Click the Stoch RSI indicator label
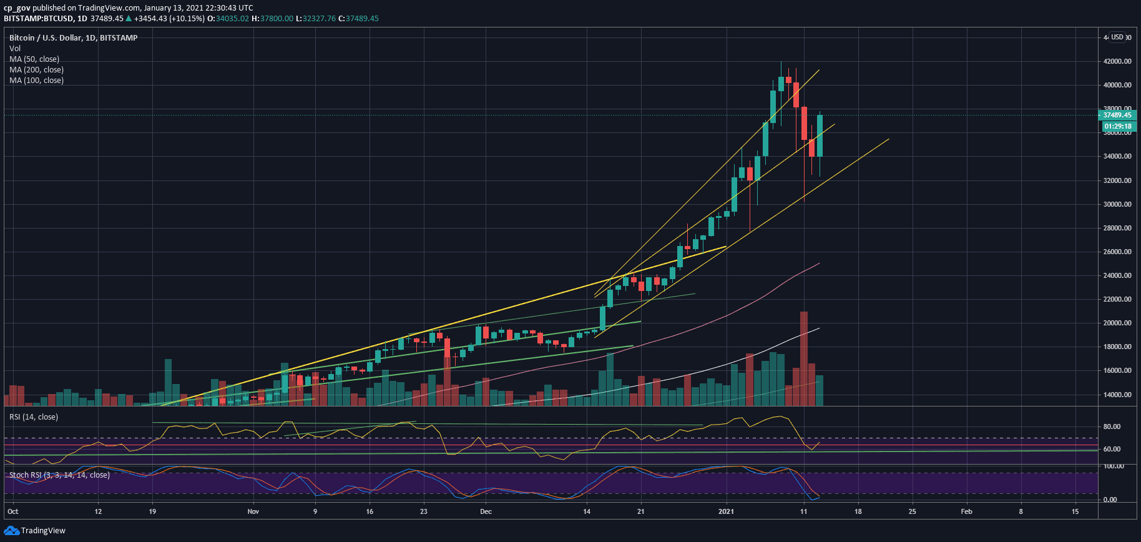1141x542 pixels. click(59, 475)
